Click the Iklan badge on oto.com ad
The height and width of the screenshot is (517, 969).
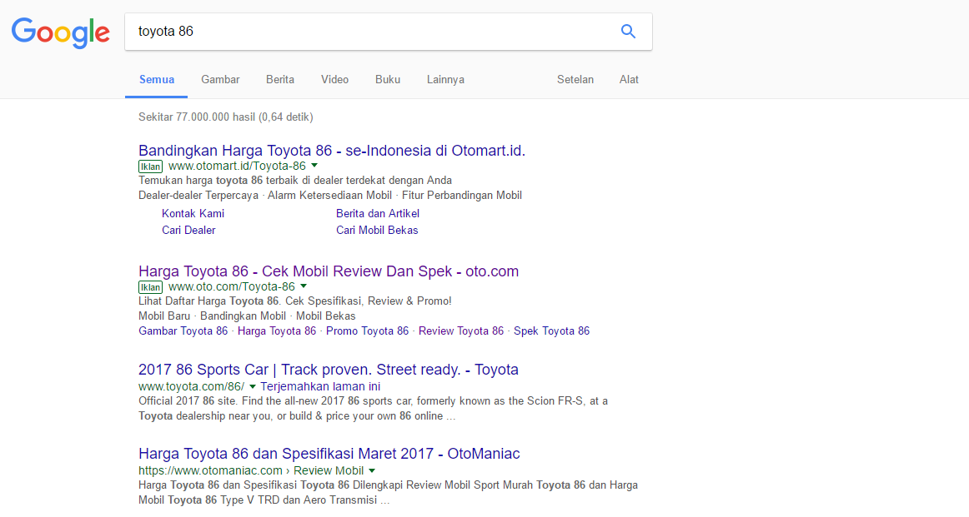point(150,287)
